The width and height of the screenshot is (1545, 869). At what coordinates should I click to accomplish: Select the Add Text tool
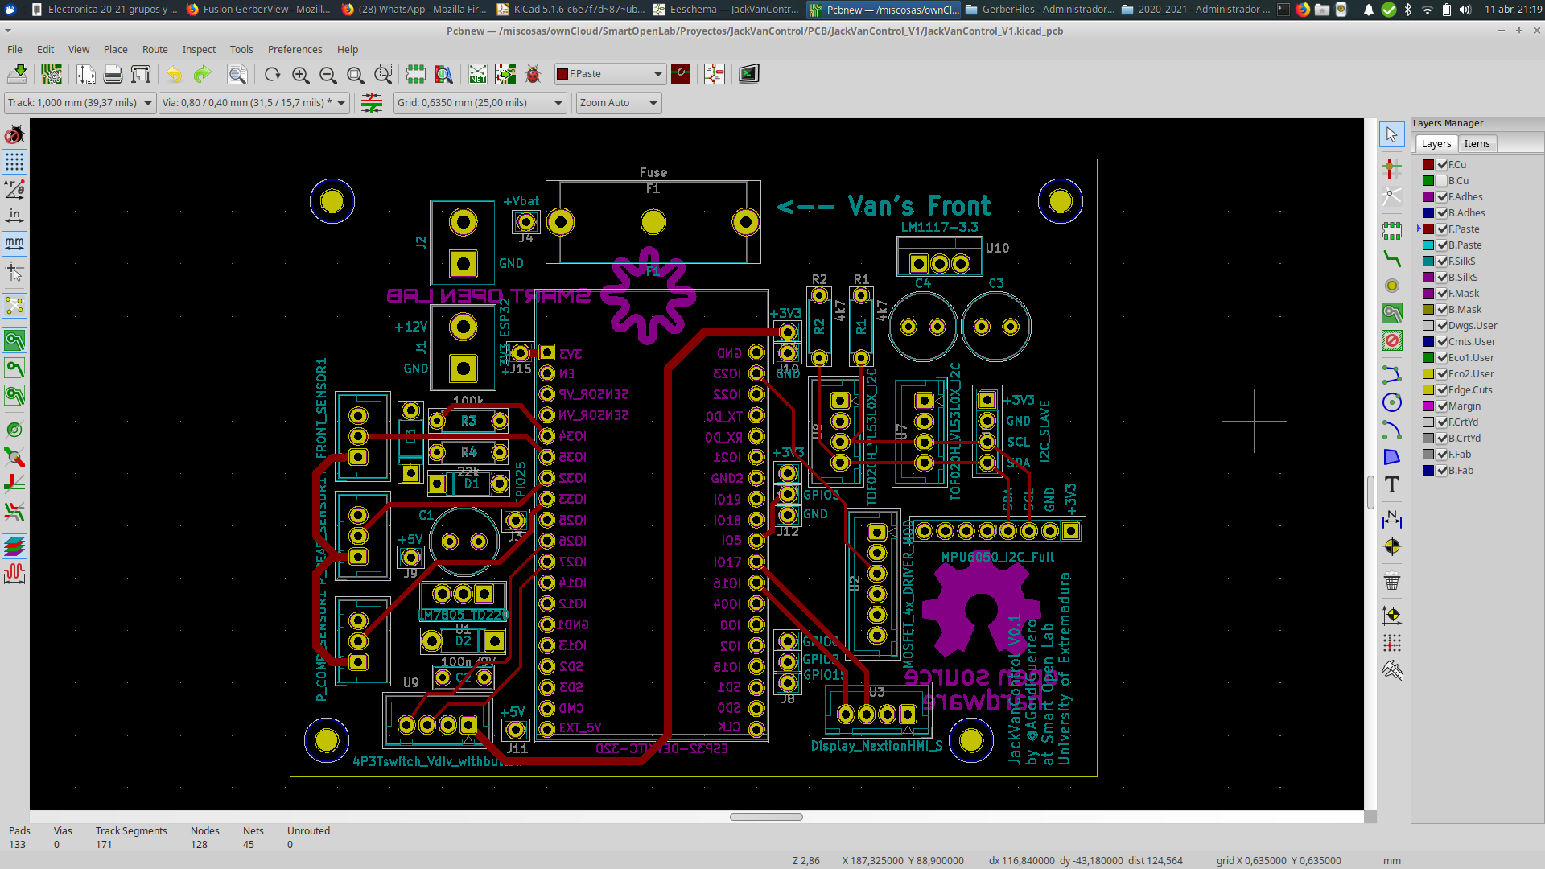(x=1391, y=484)
